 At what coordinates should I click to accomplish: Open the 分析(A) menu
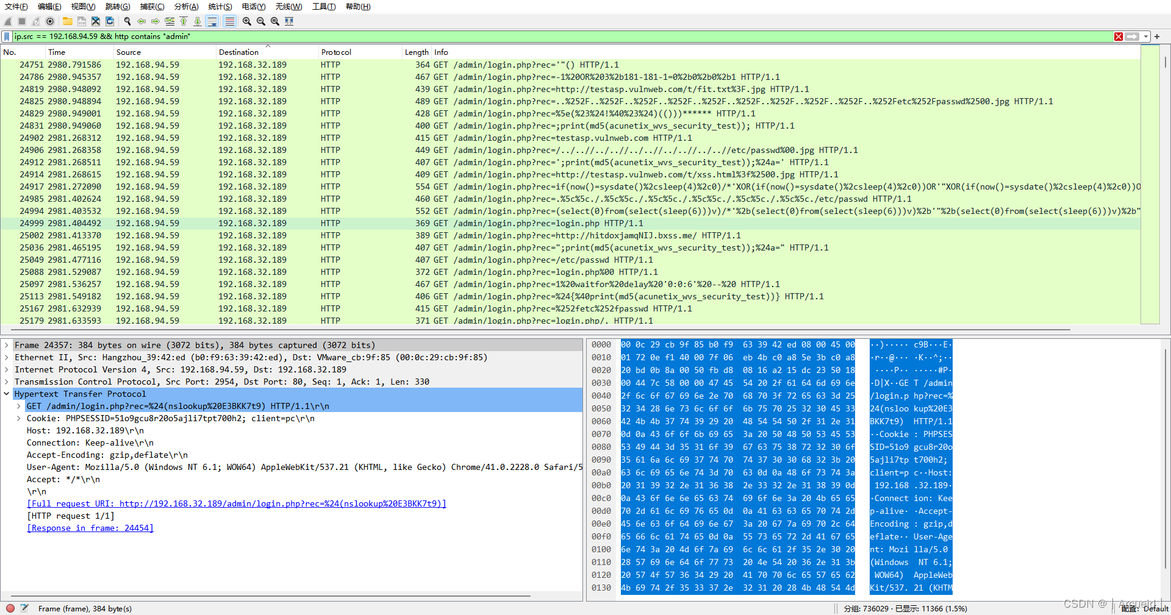click(x=186, y=7)
